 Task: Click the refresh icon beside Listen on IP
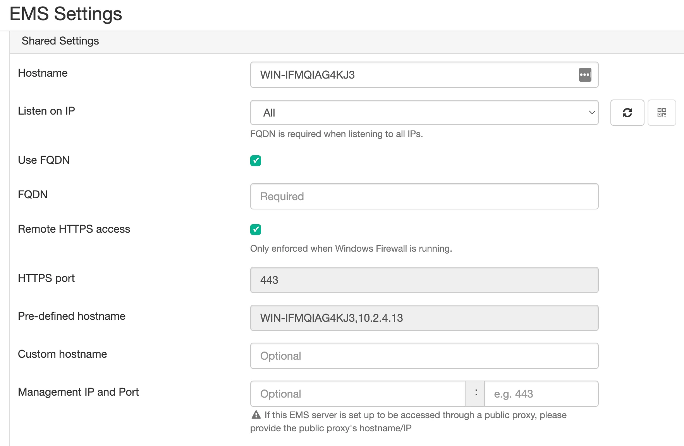pyautogui.click(x=627, y=113)
